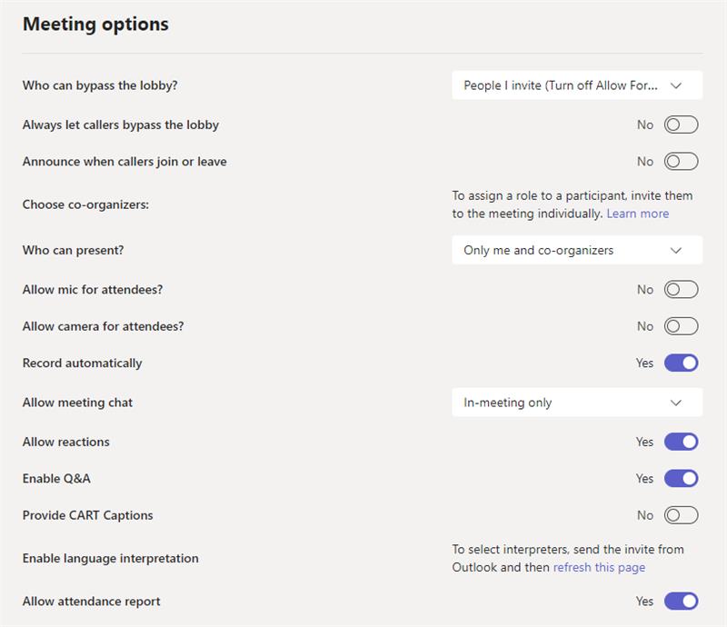Enable 'Always let callers bypass the lobby'
Image resolution: width=727 pixels, height=627 pixels.
(x=681, y=124)
